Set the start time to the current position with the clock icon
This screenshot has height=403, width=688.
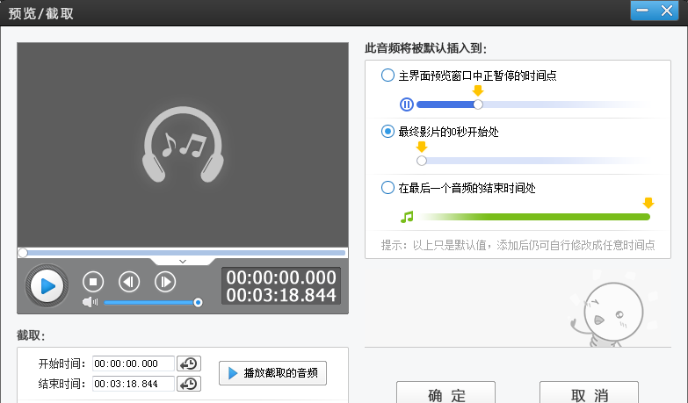tap(189, 363)
